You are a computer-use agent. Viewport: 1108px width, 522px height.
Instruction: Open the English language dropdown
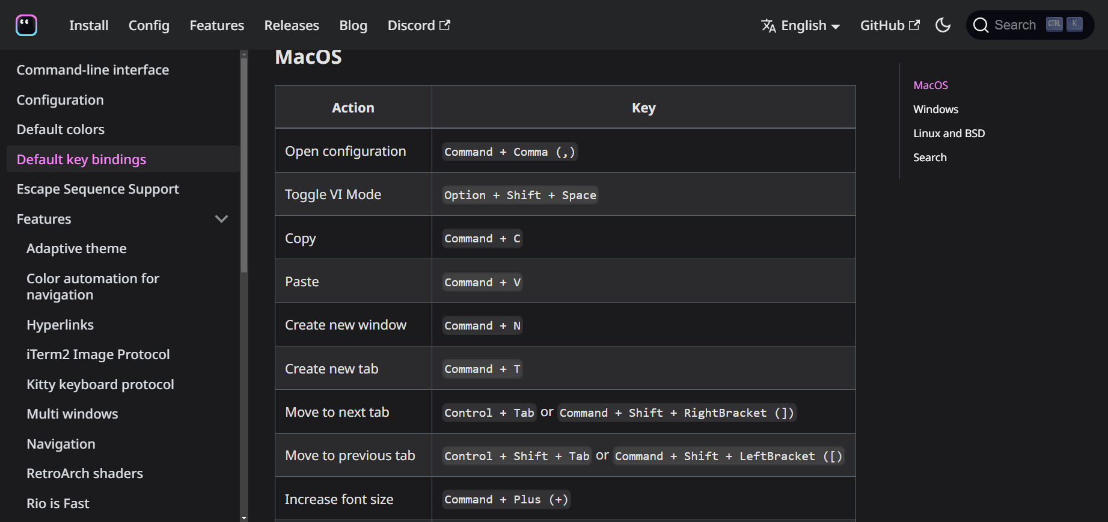point(810,25)
